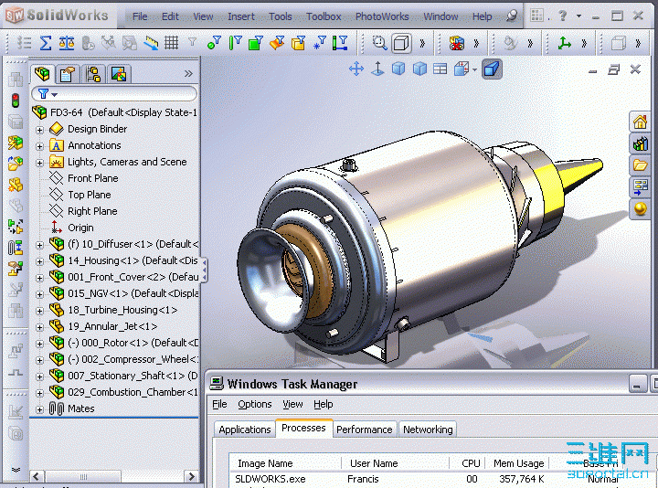Sort by Mem Usage column header

coord(518,463)
